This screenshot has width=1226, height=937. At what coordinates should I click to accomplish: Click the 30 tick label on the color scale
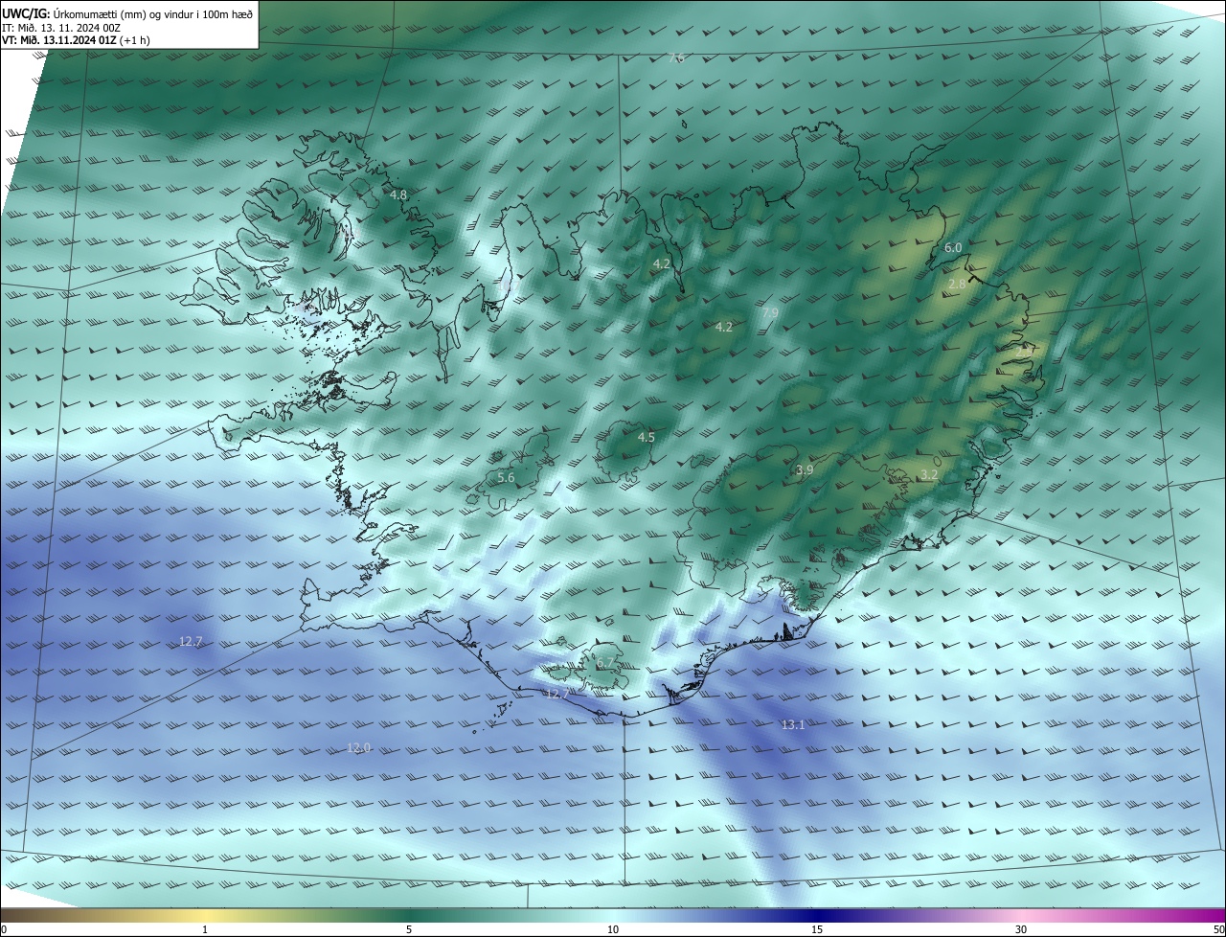click(x=1021, y=929)
